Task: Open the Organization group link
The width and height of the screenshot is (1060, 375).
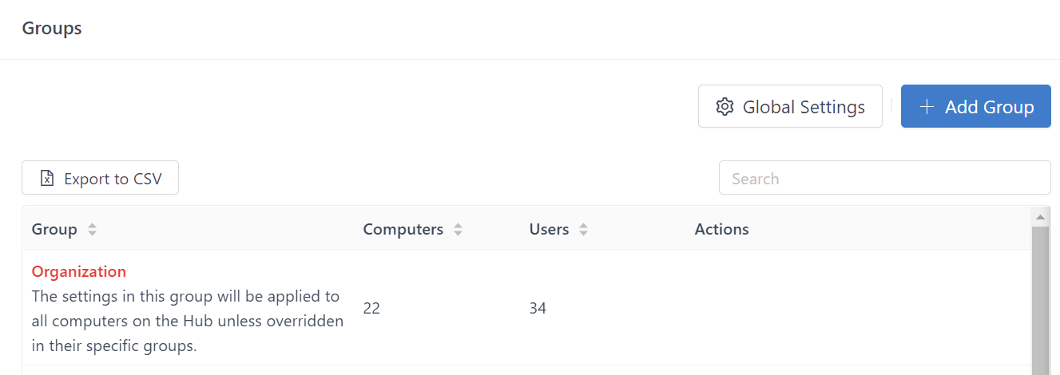Action: point(79,271)
